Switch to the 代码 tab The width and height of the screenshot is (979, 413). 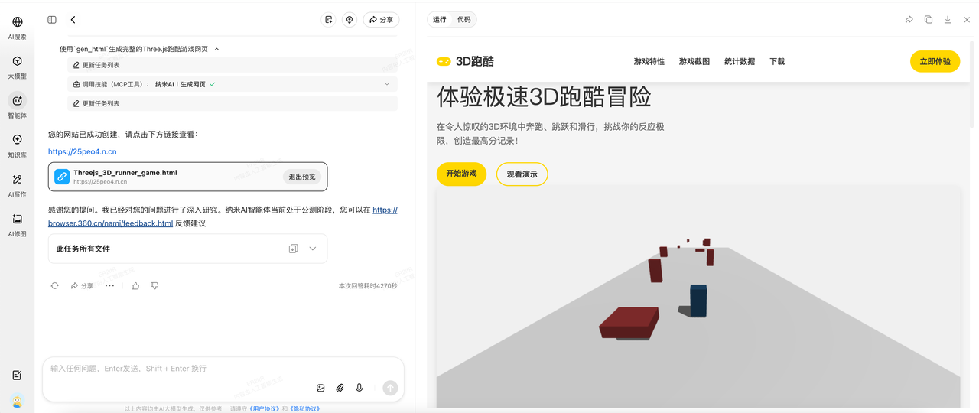[x=464, y=20]
